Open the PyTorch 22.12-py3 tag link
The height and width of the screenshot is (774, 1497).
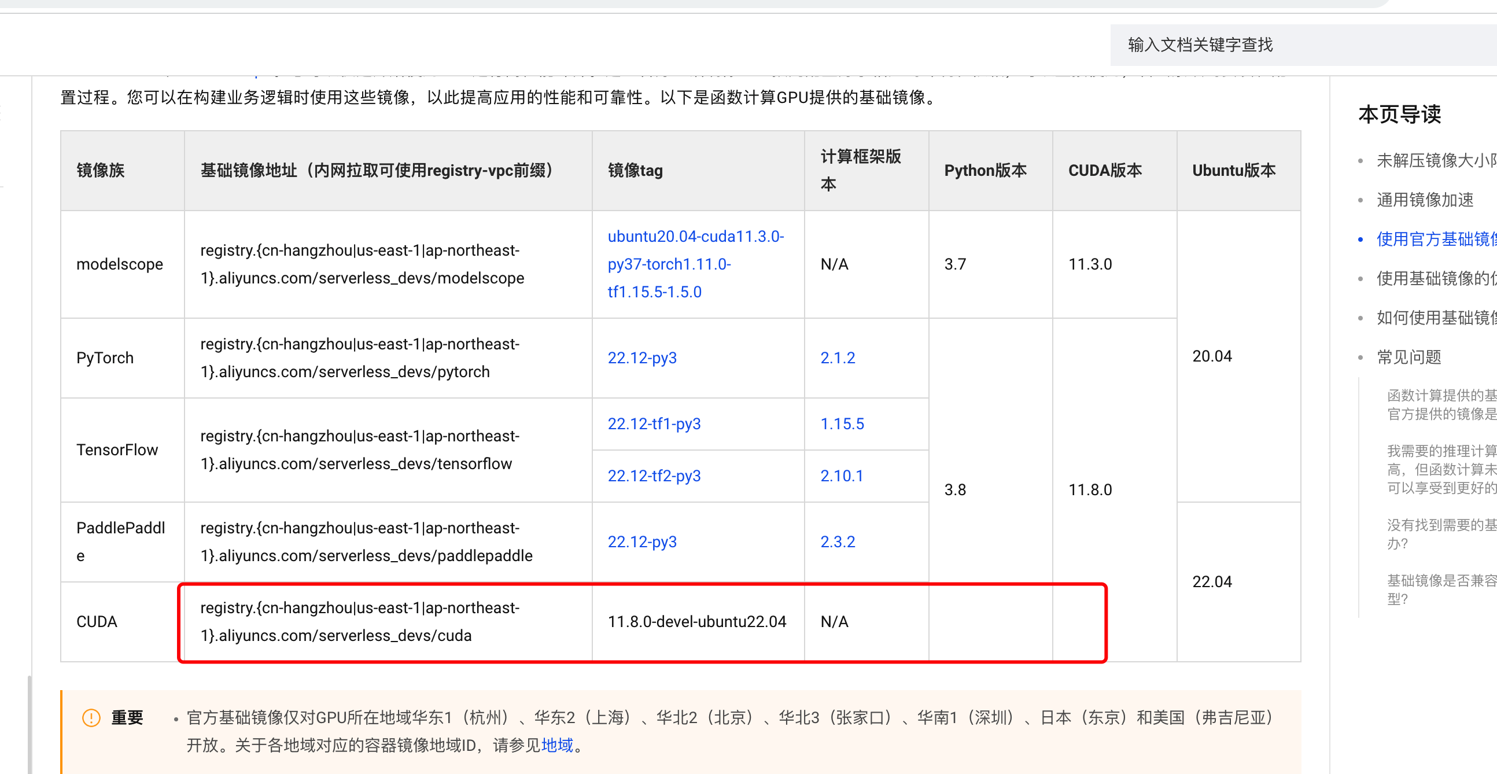[x=642, y=358]
